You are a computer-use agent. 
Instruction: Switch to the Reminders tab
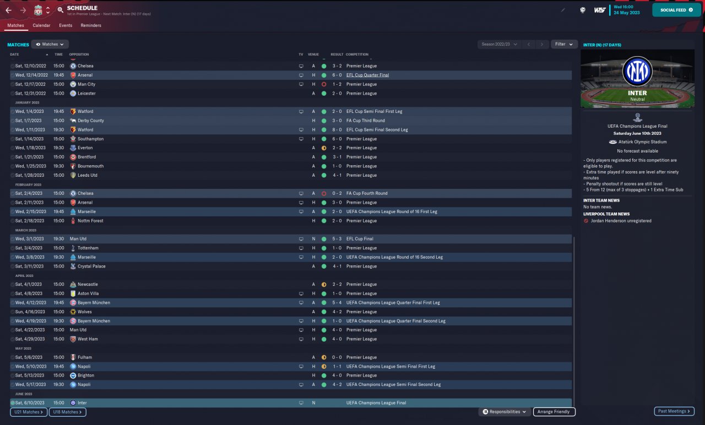click(91, 25)
